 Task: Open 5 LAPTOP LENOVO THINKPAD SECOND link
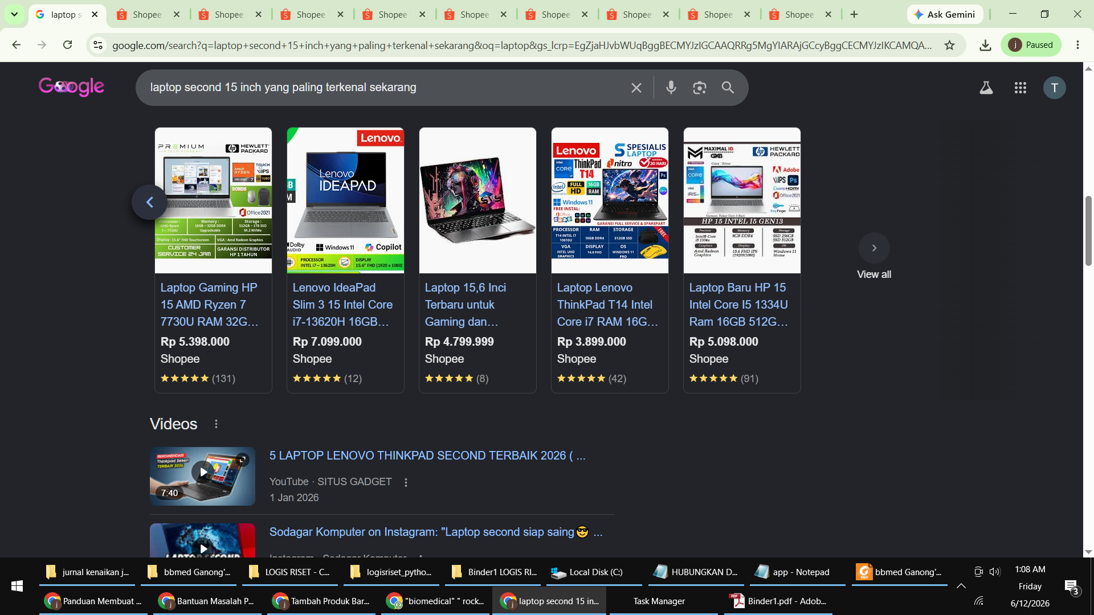(427, 456)
